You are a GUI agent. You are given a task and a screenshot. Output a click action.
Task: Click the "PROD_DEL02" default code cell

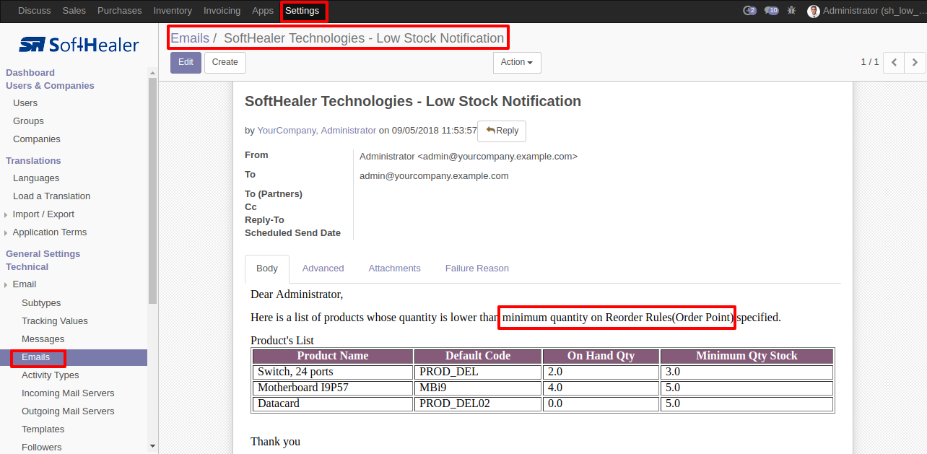pos(478,403)
